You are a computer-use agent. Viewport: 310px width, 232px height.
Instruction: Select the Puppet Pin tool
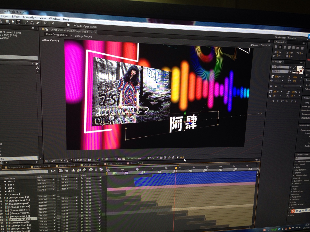pos(53,24)
